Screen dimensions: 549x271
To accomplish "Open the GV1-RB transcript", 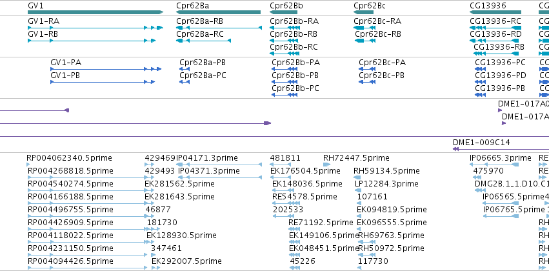I will [x=43, y=34].
